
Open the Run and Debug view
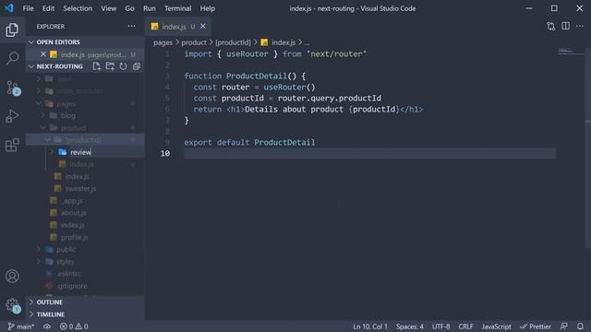pos(12,116)
